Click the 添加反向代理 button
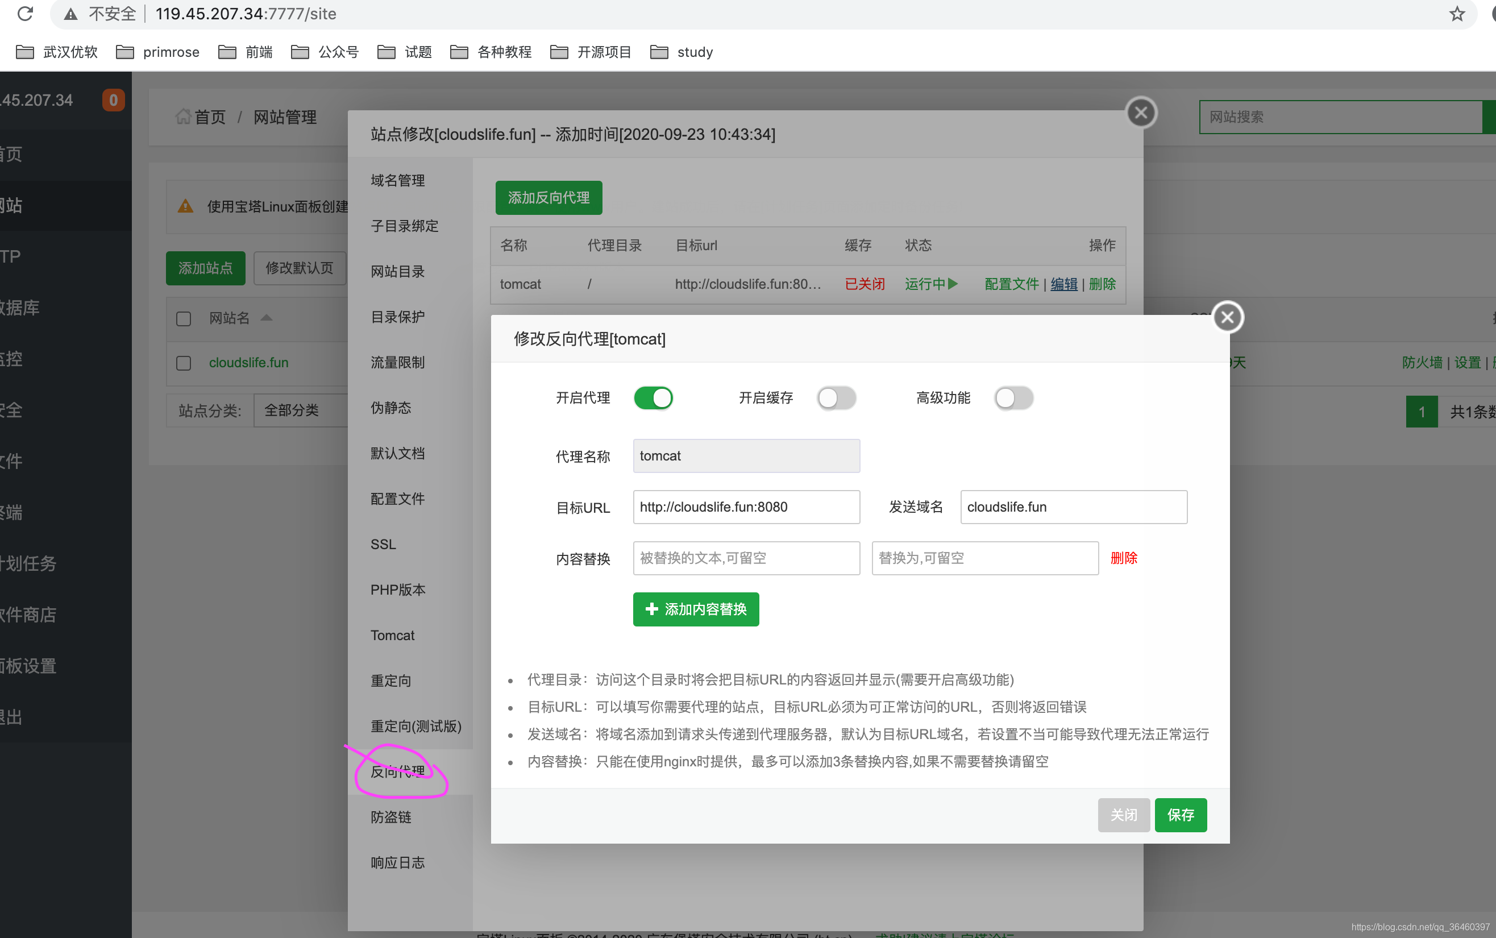Viewport: 1496px width, 938px height. click(x=548, y=197)
